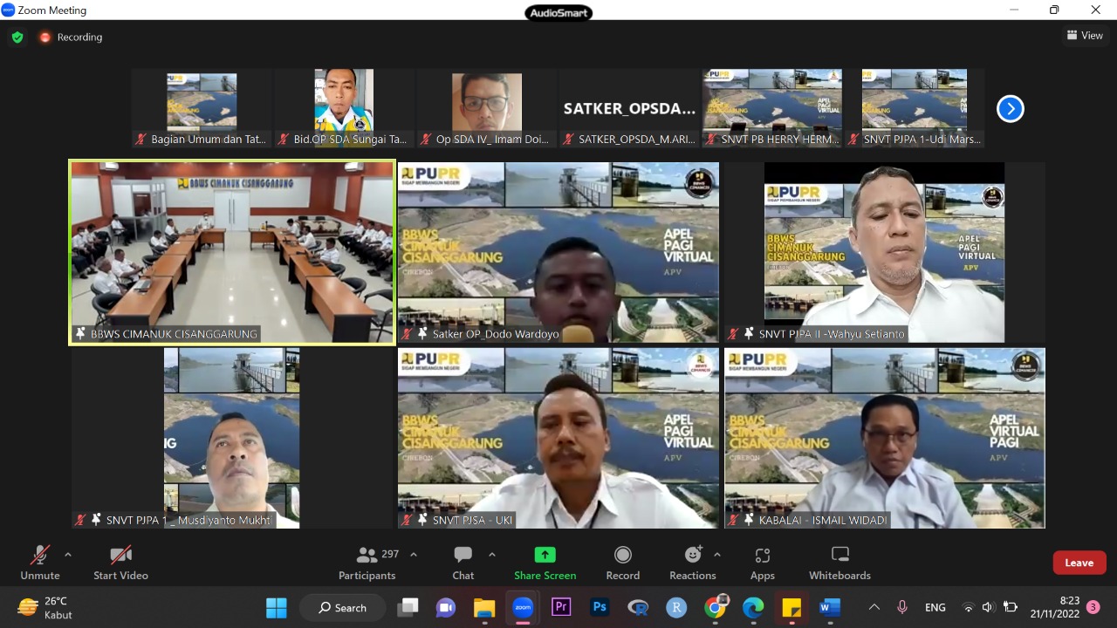
Task: Open the View layout menu
Action: [x=1085, y=36]
